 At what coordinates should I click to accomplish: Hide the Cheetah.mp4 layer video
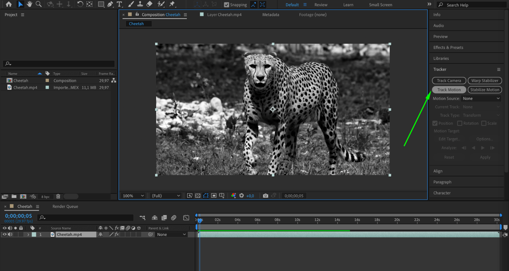[4, 234]
